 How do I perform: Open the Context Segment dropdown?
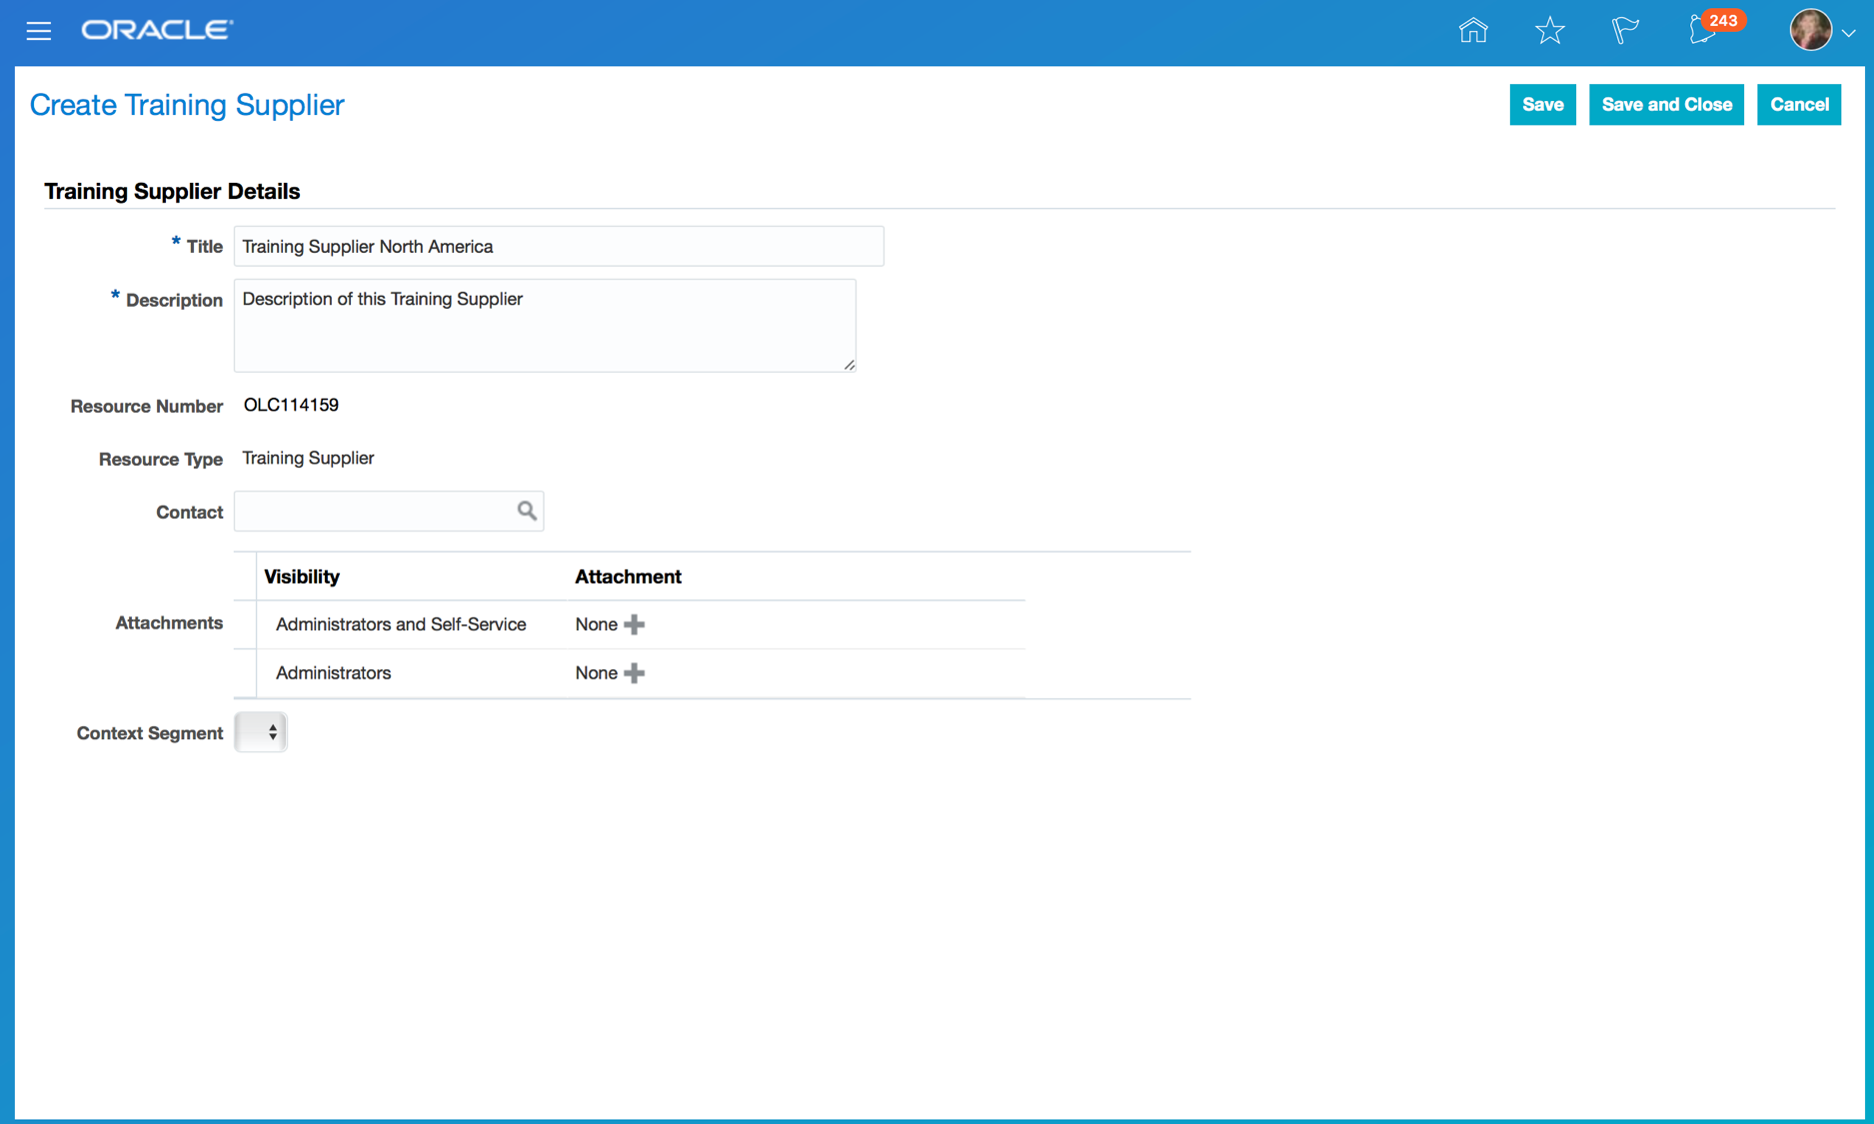[x=261, y=732]
